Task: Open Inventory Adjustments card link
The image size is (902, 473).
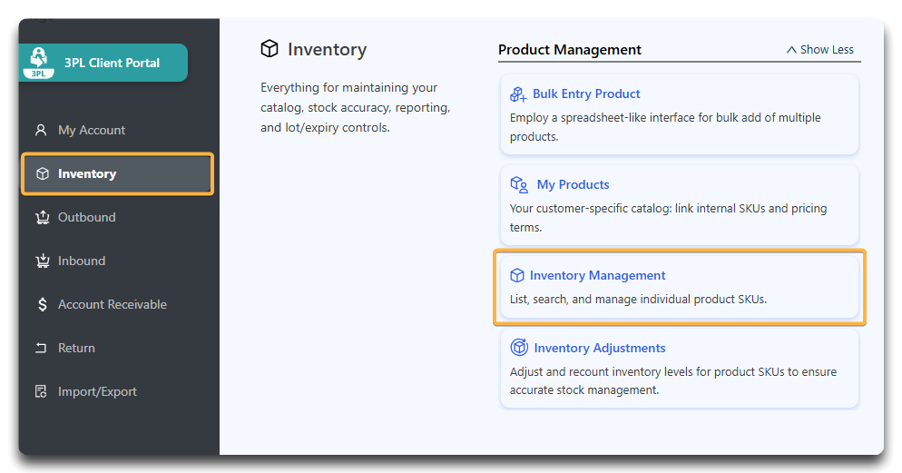Action: [599, 348]
